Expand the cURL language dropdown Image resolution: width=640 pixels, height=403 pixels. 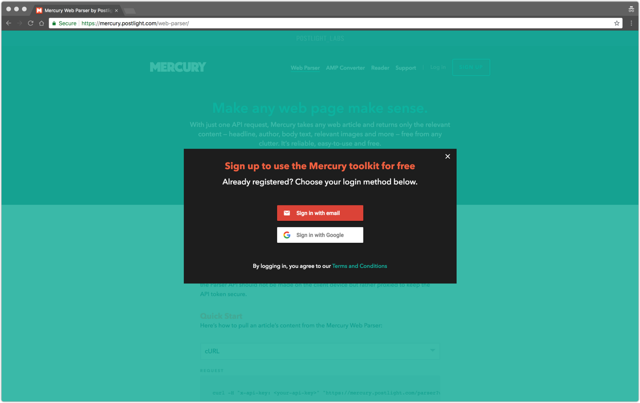tap(320, 351)
